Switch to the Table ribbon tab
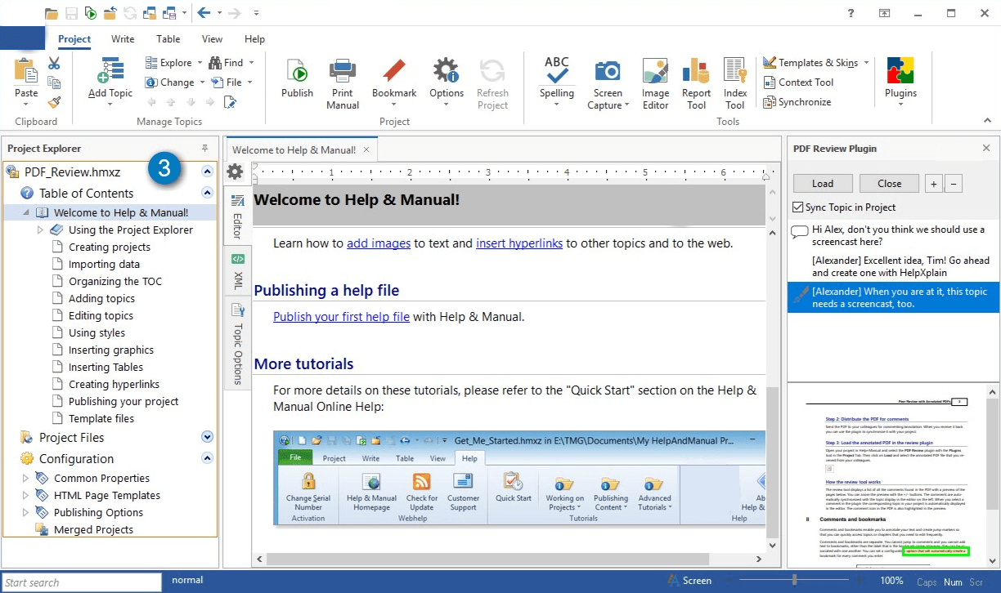The height and width of the screenshot is (593, 1001). 168,38
